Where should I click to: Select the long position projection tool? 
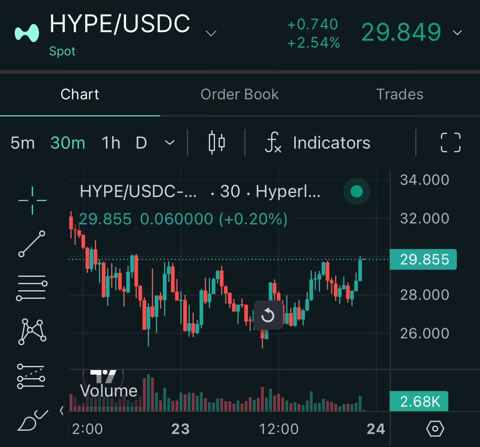point(31,376)
